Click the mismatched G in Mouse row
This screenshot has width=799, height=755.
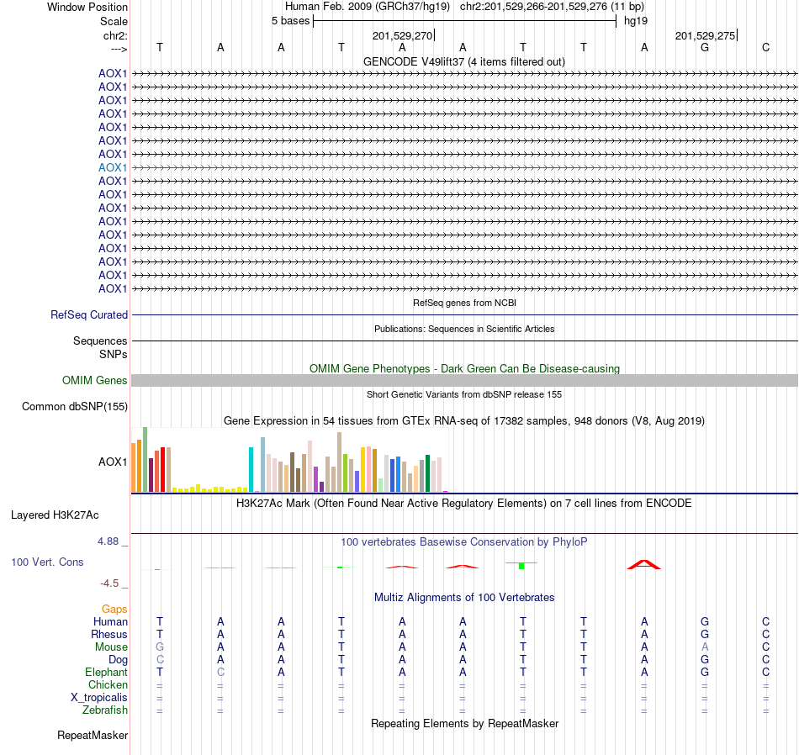[x=160, y=647]
